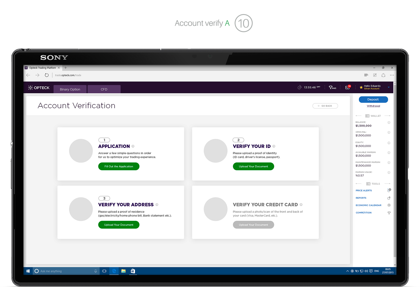Click the Competition trophy icon
420x298 pixels.
point(389,213)
